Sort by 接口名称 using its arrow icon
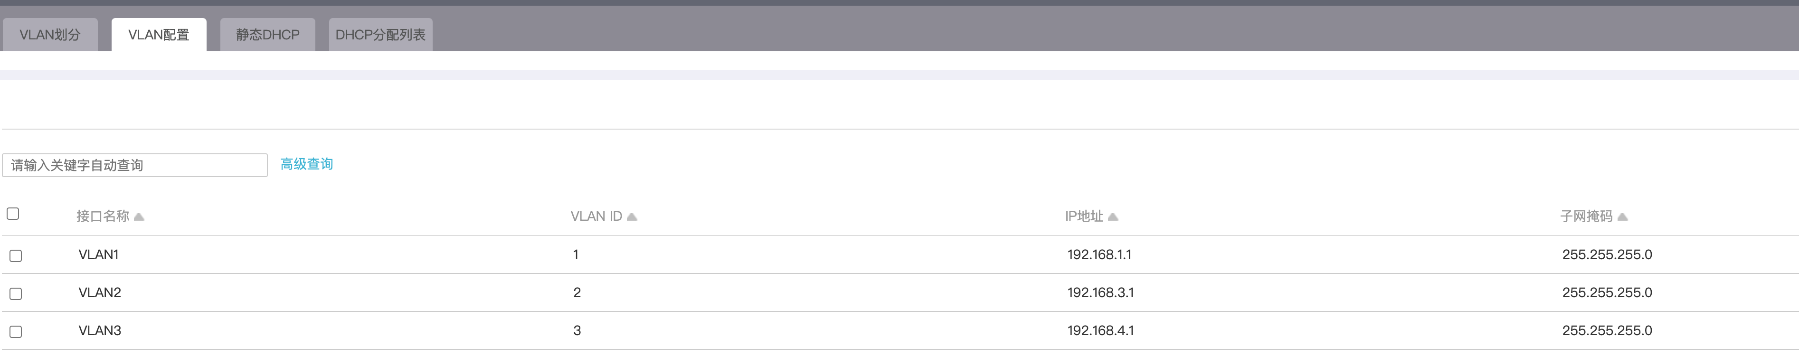1799x357 pixels. tap(139, 217)
